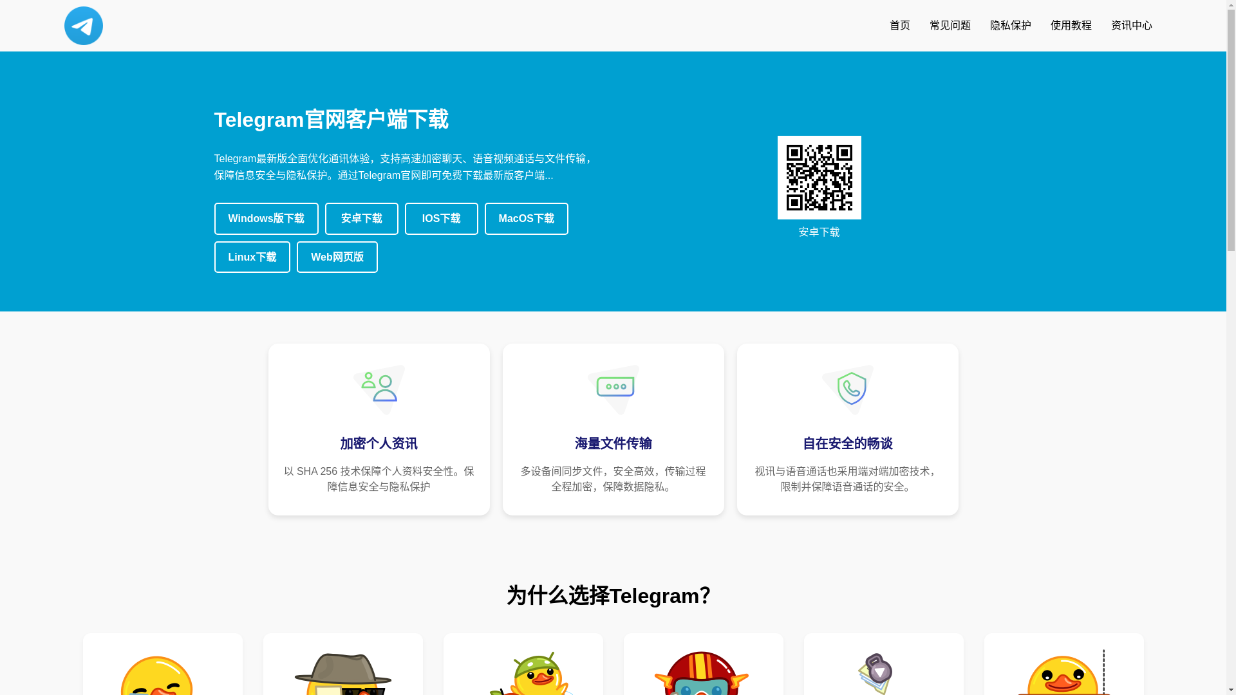Click the Telegram官网客户端下载 title
This screenshot has width=1236, height=695.
pyautogui.click(x=331, y=120)
